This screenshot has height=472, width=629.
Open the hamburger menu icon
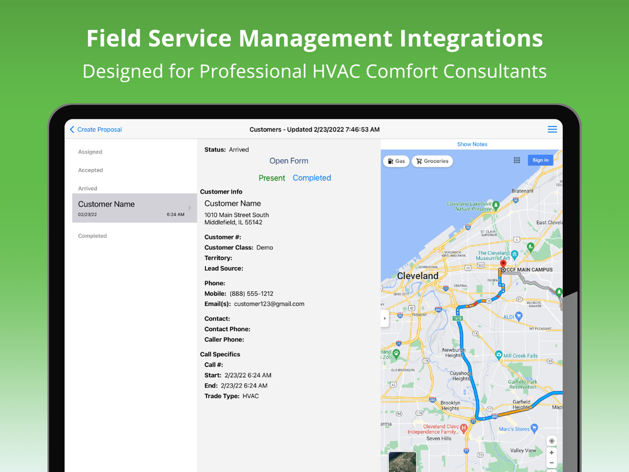tap(552, 129)
